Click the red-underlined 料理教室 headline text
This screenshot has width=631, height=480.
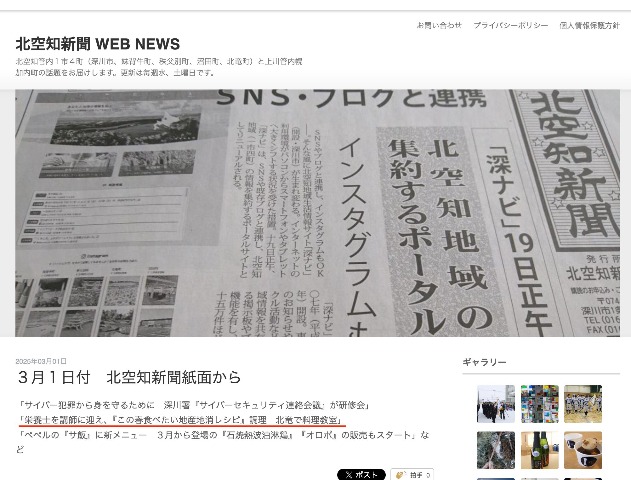point(181,420)
